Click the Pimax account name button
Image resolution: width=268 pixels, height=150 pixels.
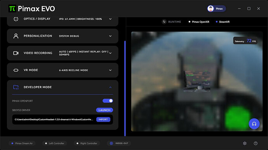click(x=217, y=9)
